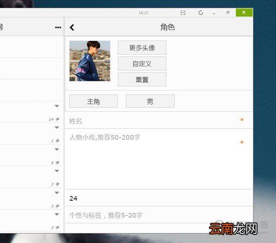
Task: Expand the row arrow above 1 字
Action: point(57,128)
